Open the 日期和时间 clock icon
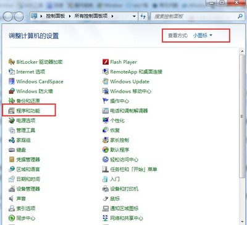Image resolution: width=247 pixels, height=225 pixels. [12, 179]
